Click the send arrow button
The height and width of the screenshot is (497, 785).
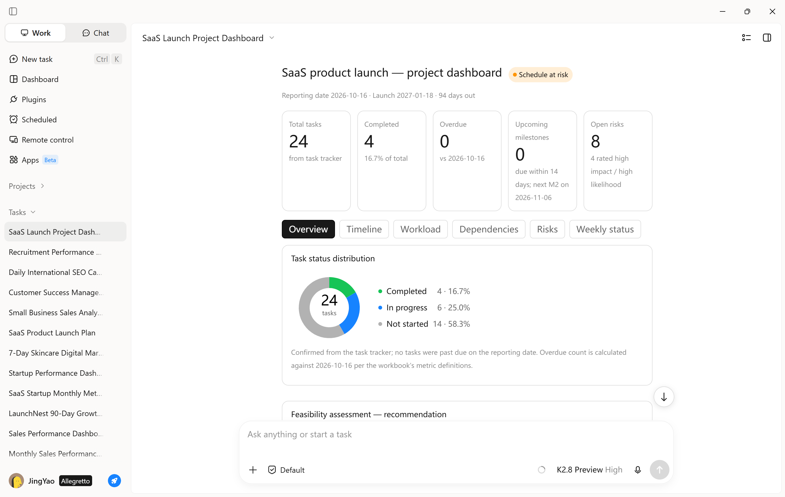[x=659, y=470]
